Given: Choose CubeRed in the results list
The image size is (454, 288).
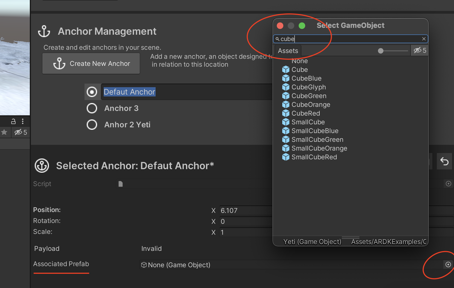Looking at the screenshot, I should pyautogui.click(x=305, y=113).
